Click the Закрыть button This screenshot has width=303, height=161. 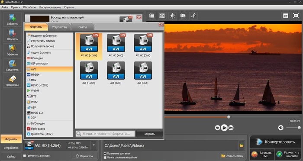(149, 134)
